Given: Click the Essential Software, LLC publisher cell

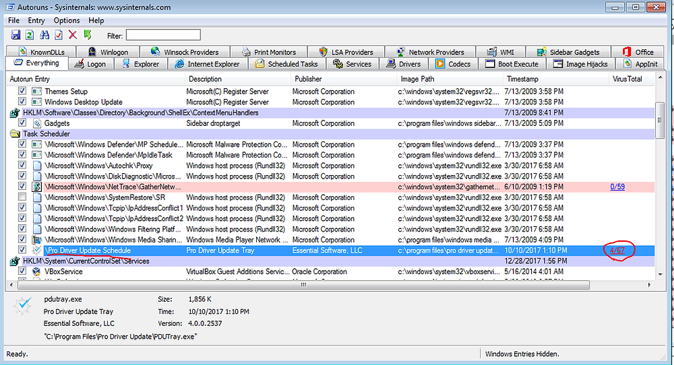Looking at the screenshot, I should coord(327,251).
